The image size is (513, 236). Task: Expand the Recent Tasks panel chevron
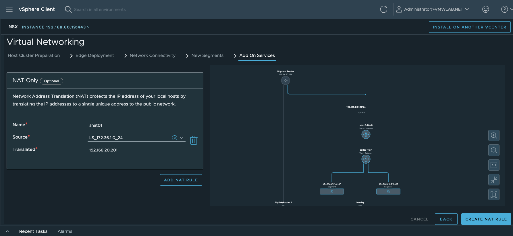pos(7,231)
